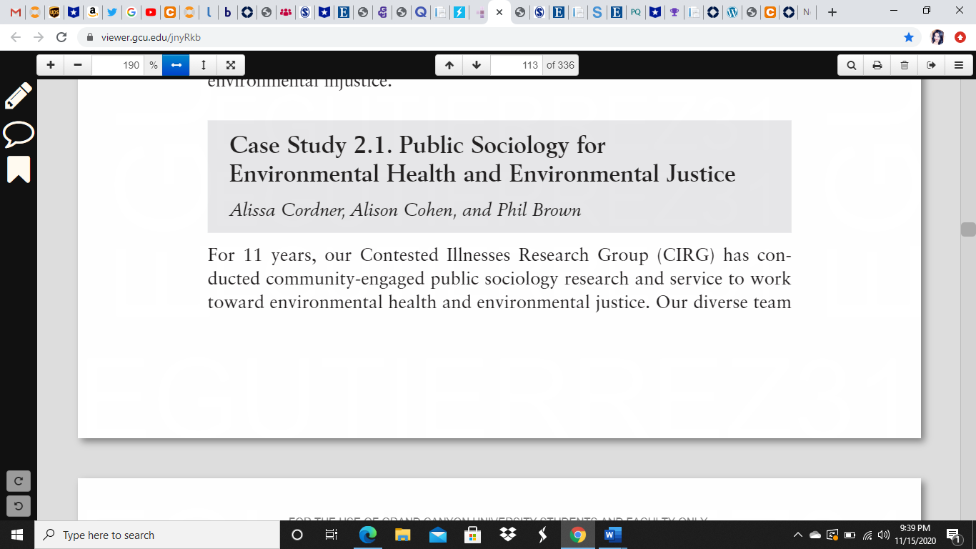The height and width of the screenshot is (549, 976).
Task: Open Cortana circle on the taskbar
Action: (297, 535)
